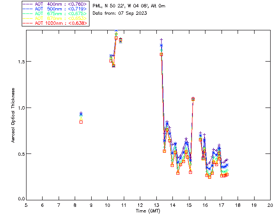278x222 pixels.
Task: Click the 'Data from: 07 Sep 2023' text
Action: coord(120,13)
